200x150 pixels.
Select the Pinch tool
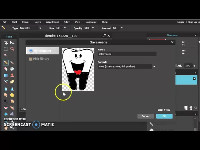pos(12,114)
